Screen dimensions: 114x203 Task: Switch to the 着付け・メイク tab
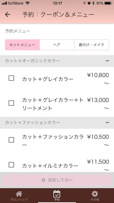(x=92, y=45)
